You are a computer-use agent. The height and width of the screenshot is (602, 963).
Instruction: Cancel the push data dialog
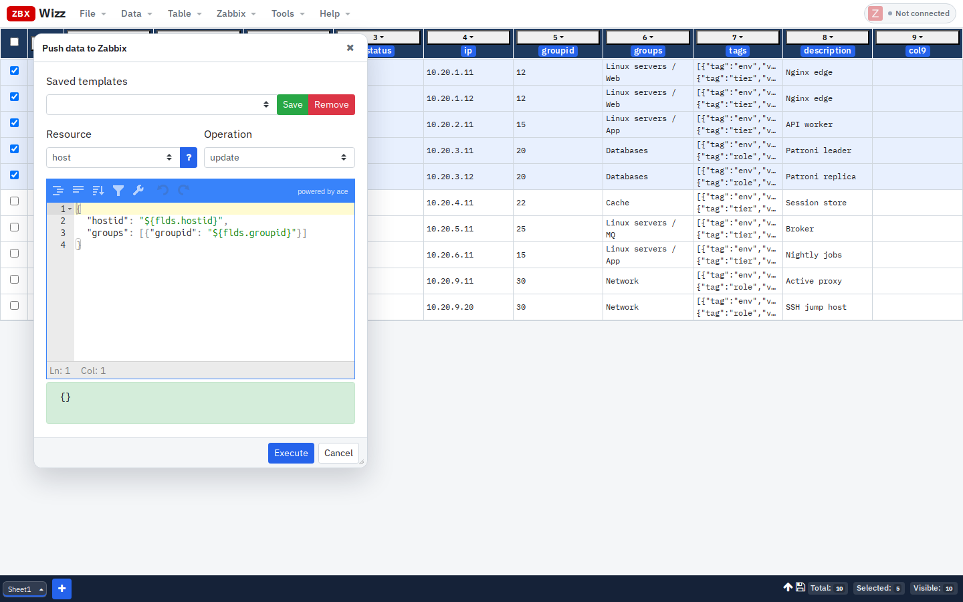pyautogui.click(x=338, y=453)
